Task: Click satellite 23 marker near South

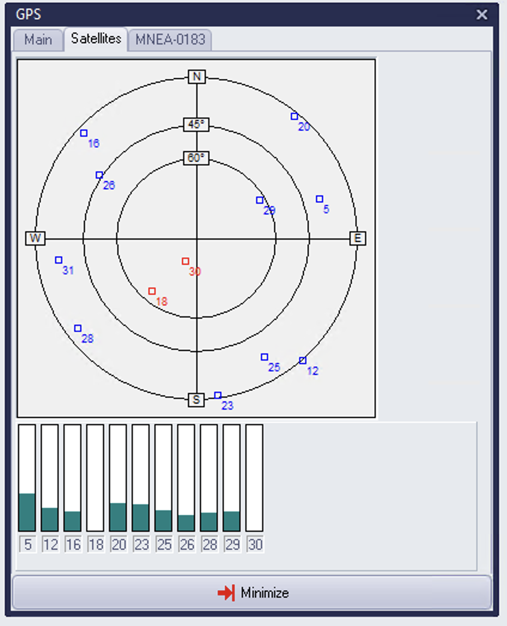Action: tap(218, 395)
